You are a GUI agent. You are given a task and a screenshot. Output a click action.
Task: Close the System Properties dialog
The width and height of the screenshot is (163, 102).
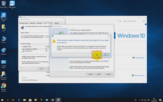63,19
